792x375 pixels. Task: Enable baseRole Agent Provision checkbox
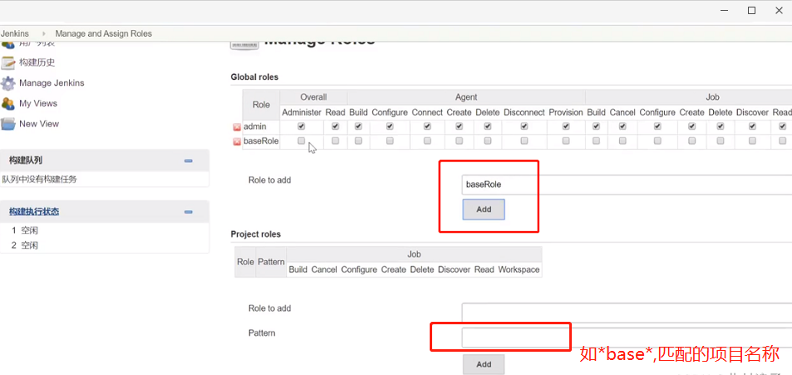point(566,141)
